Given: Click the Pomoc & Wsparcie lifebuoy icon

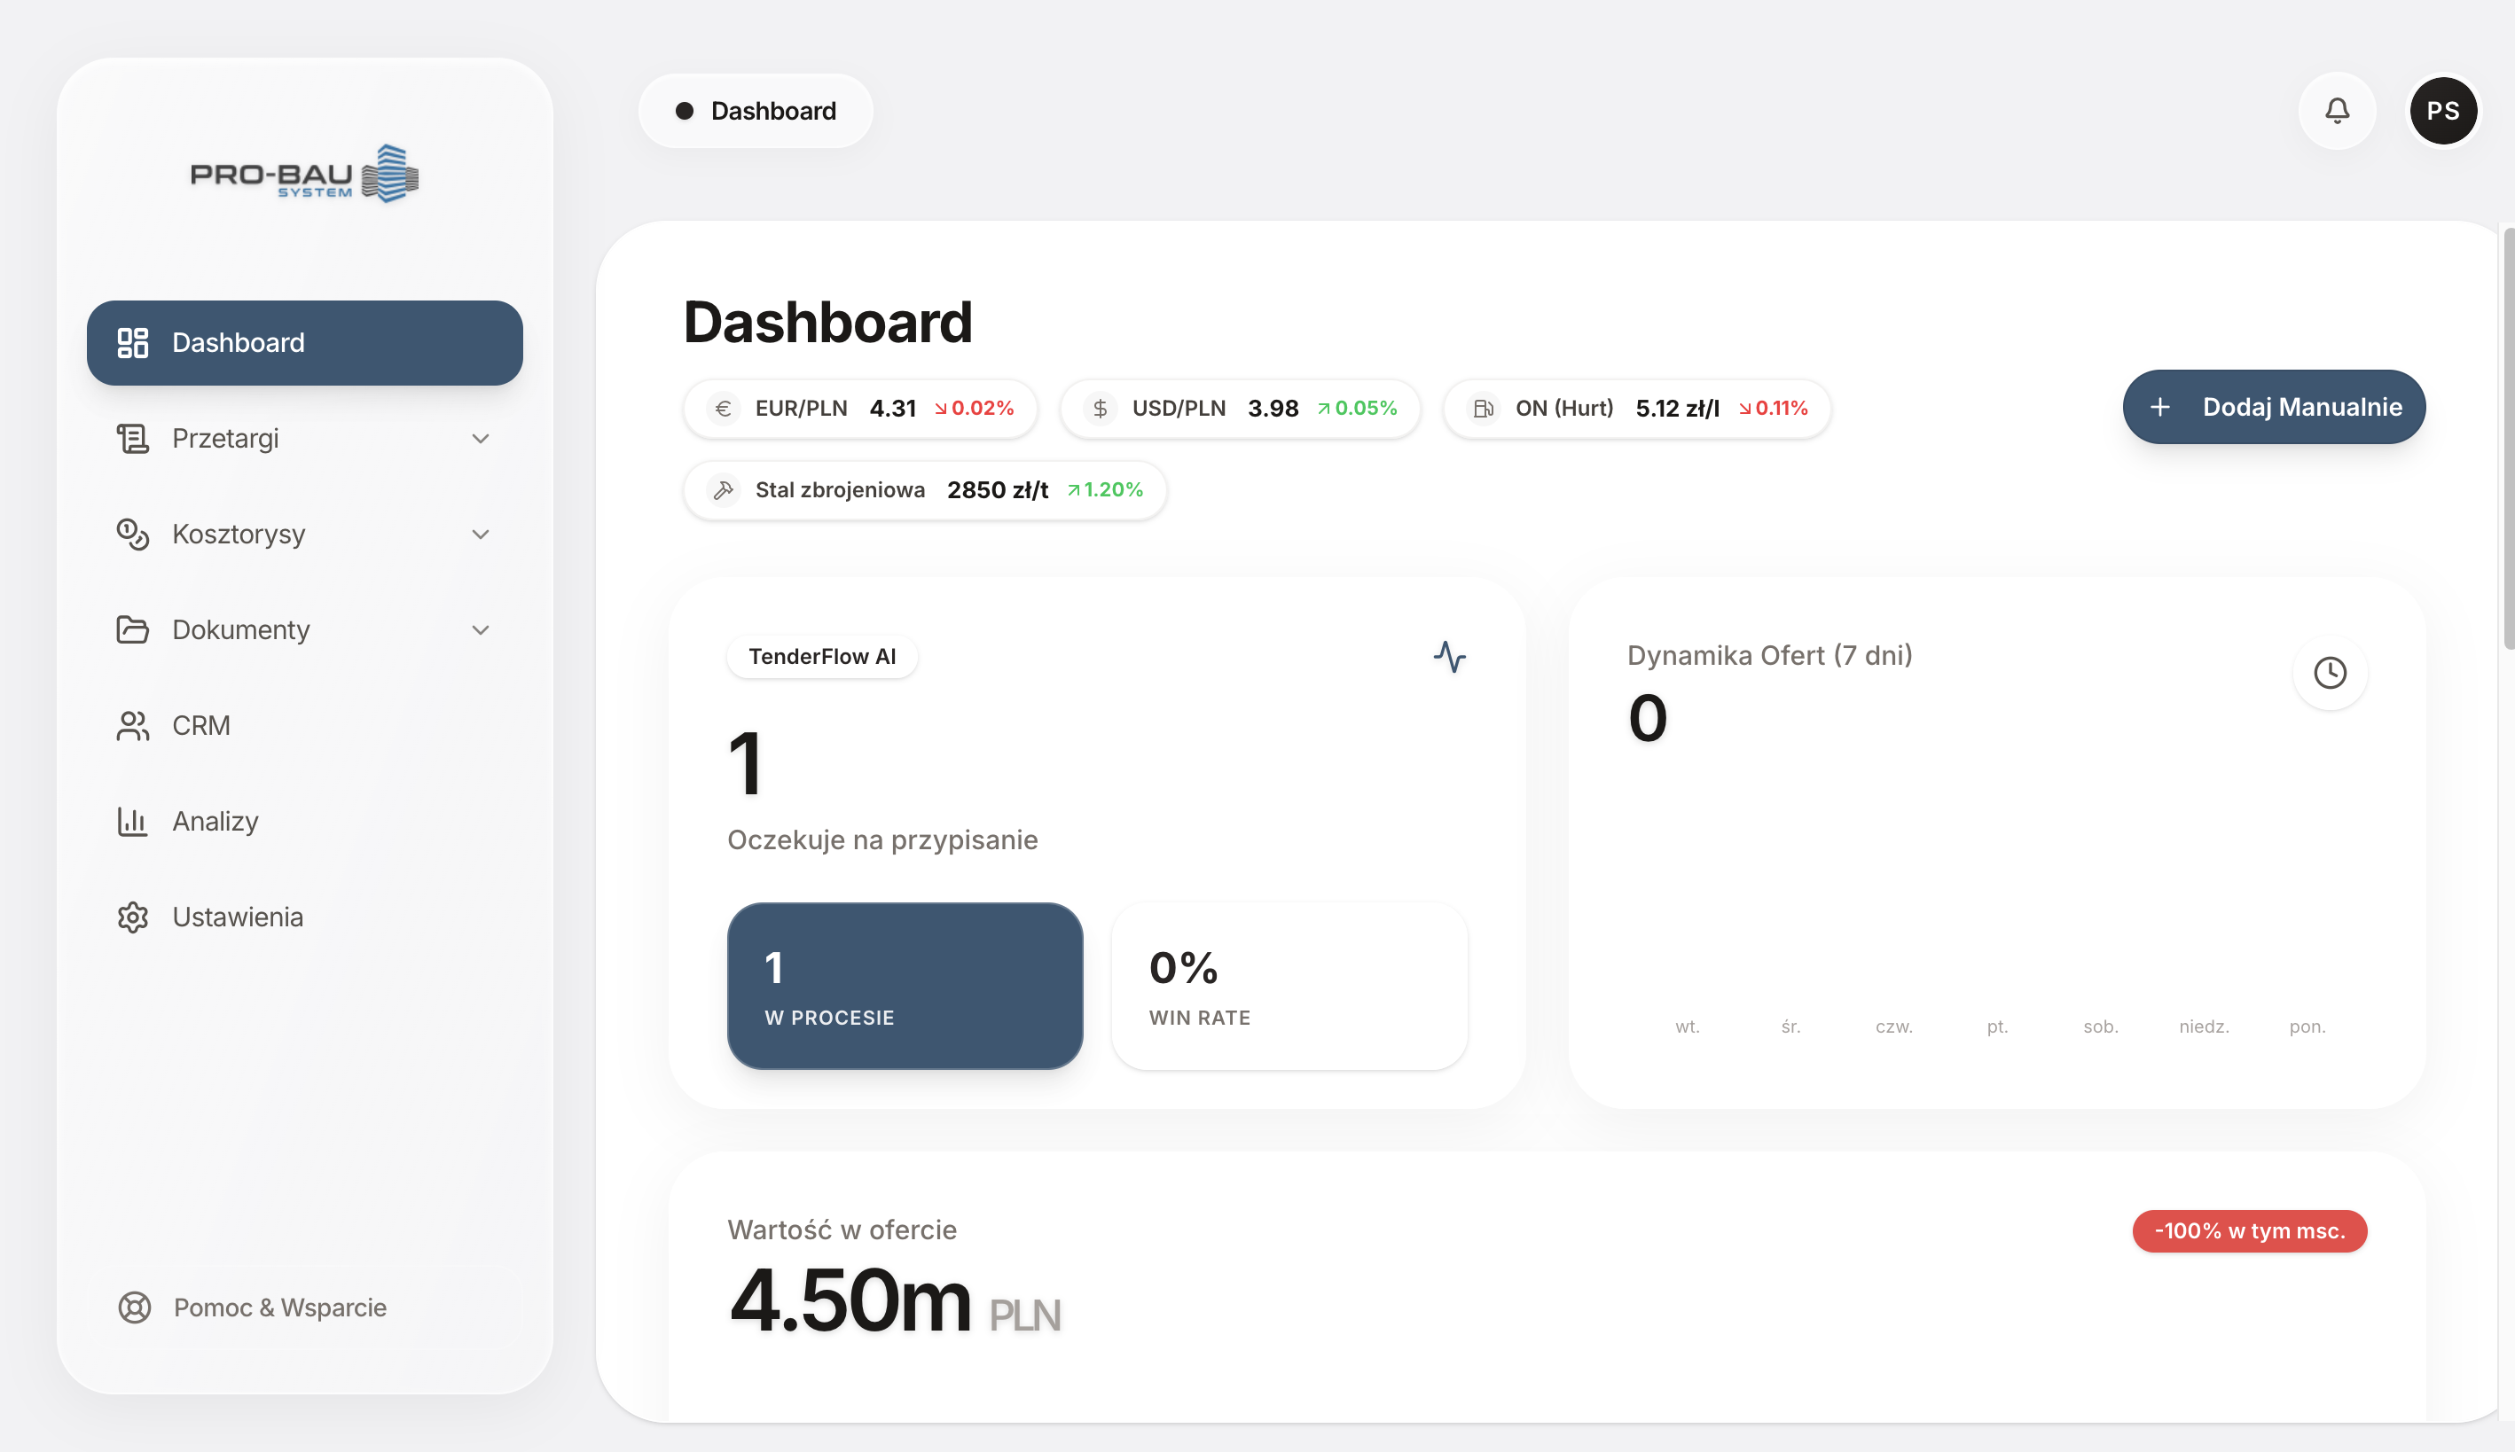Looking at the screenshot, I should (x=135, y=1308).
